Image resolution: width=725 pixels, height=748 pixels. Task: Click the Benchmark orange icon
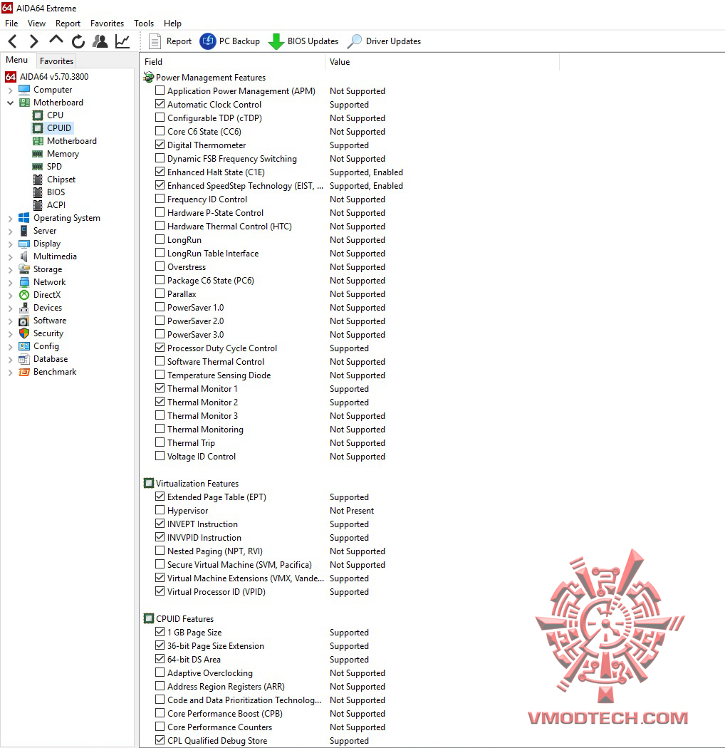pos(24,372)
